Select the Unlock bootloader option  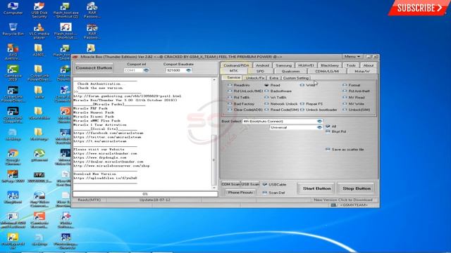(x=319, y=110)
